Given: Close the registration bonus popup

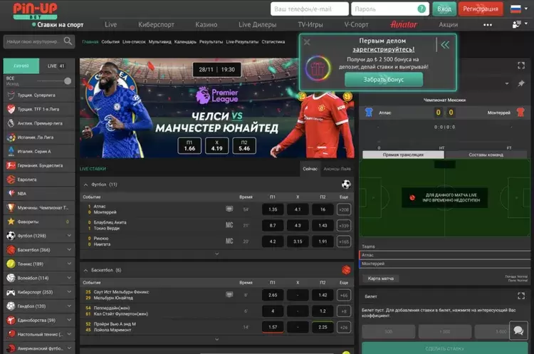Looking at the screenshot, I should click(x=307, y=43).
